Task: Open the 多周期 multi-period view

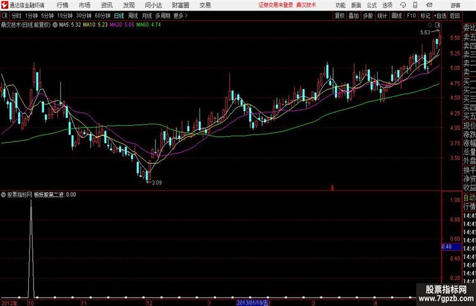Action: coord(162,16)
